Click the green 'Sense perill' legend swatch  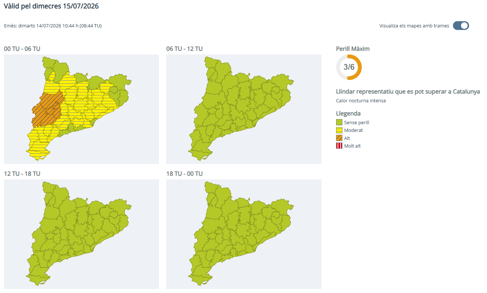(339, 122)
